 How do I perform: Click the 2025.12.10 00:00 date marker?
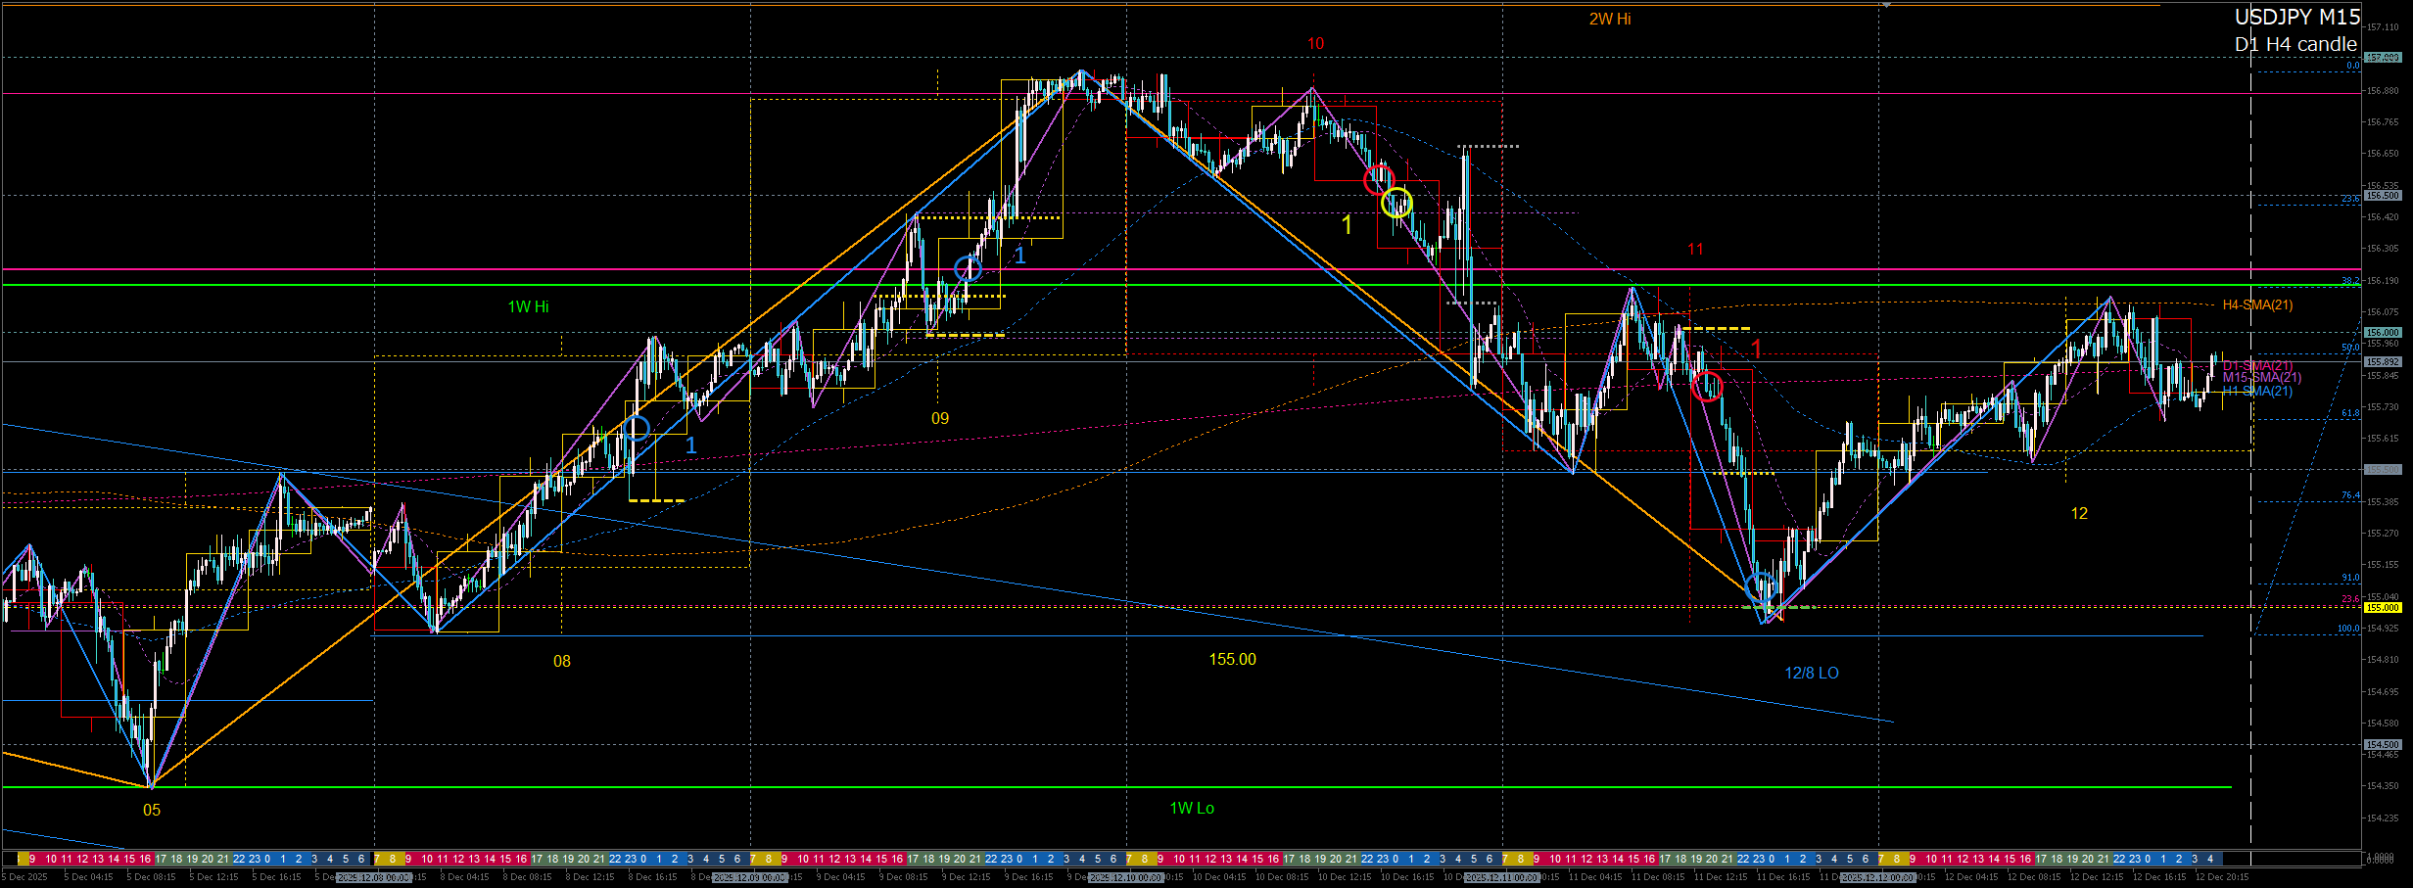[x=1126, y=878]
